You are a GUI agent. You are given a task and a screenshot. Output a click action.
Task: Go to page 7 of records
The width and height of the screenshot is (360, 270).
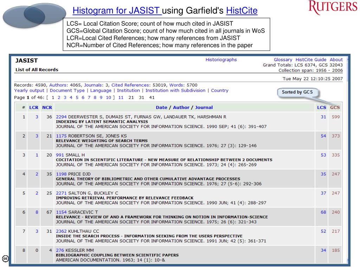pos(89,98)
